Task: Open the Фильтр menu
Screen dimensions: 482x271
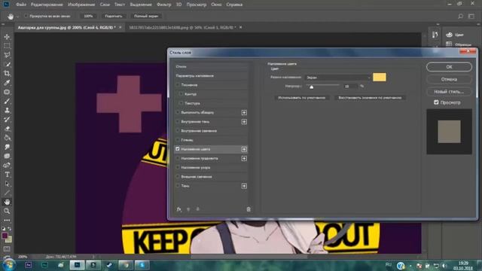Action: point(164,5)
